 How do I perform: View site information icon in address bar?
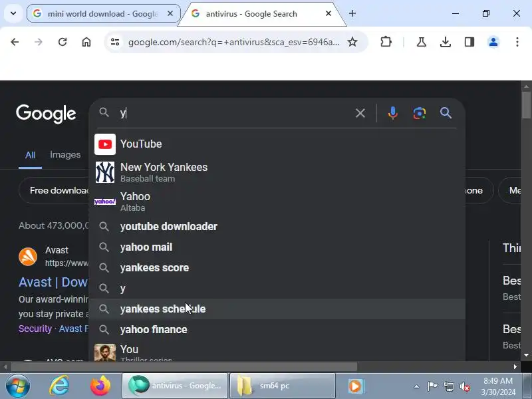tap(115, 42)
